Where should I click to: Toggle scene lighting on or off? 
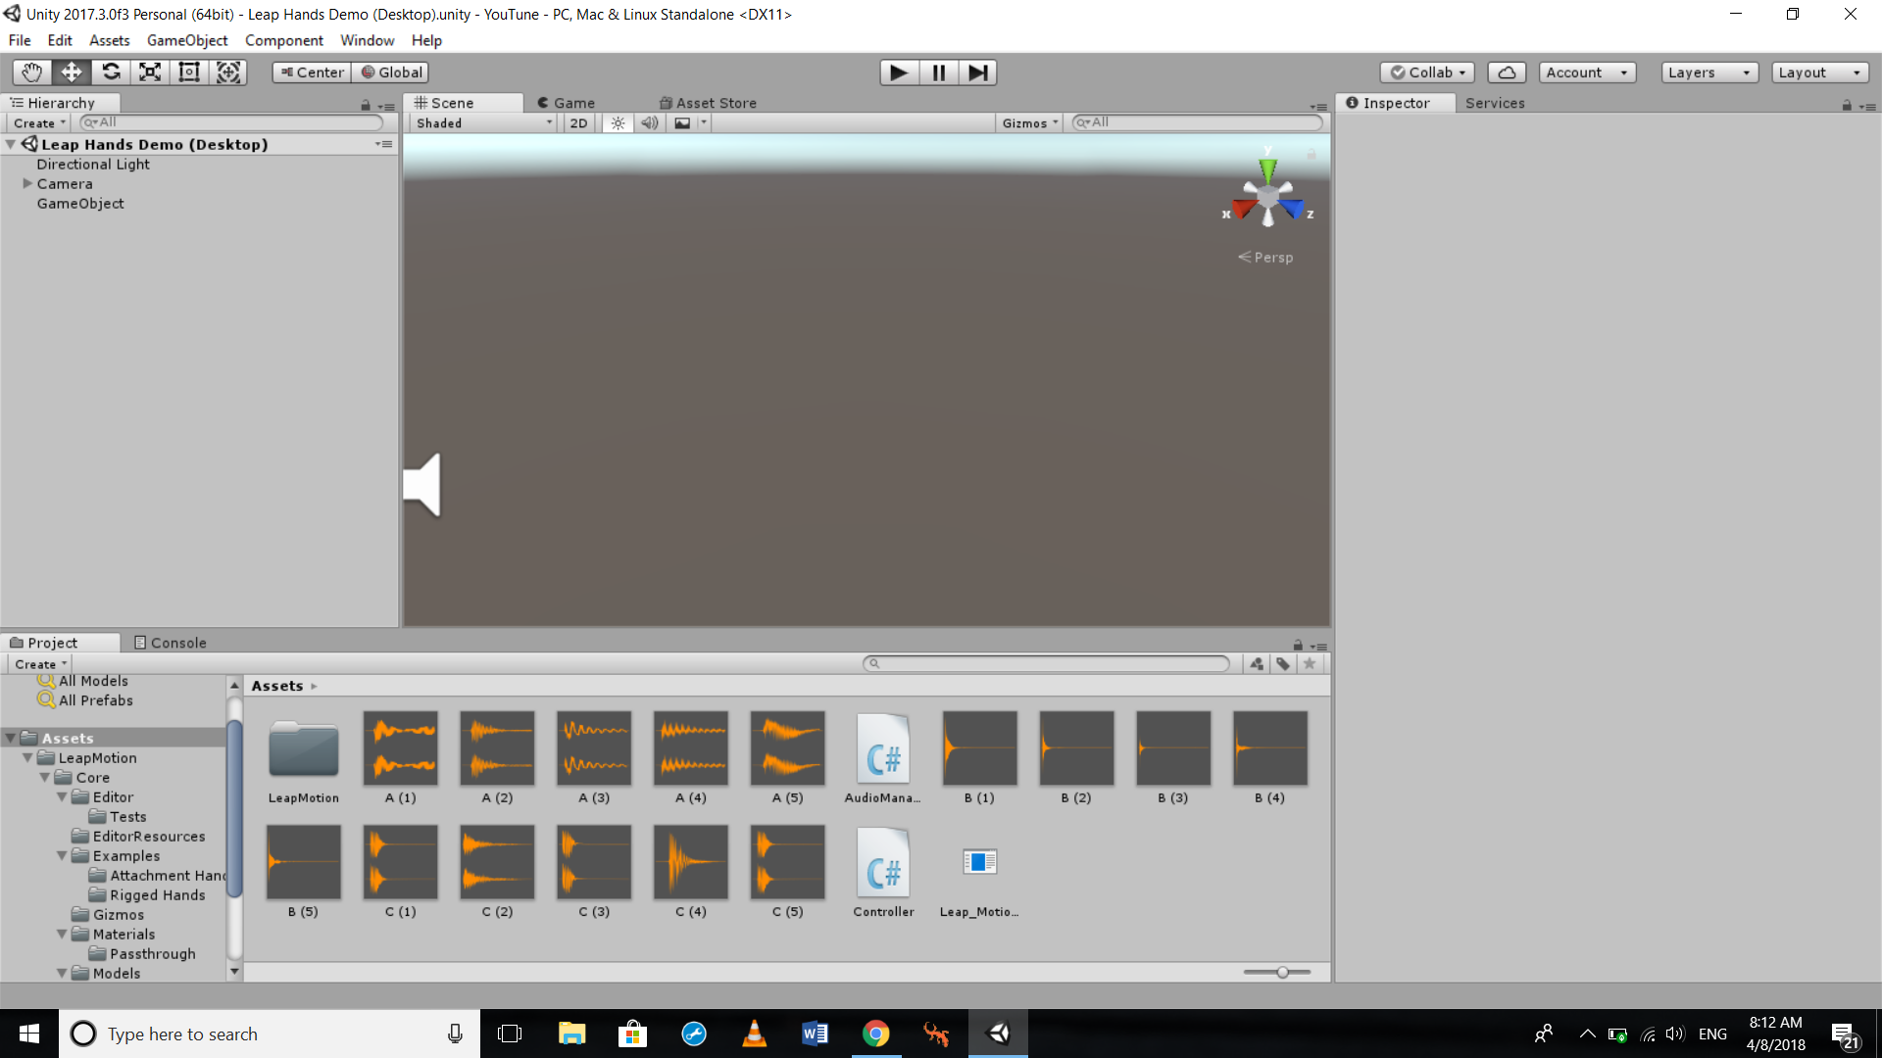pyautogui.click(x=618, y=123)
